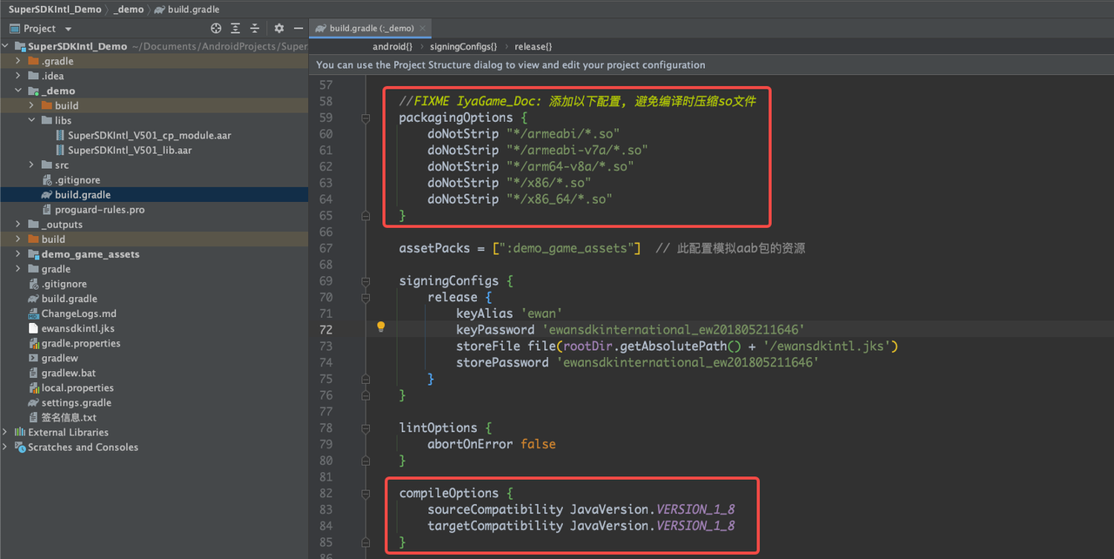Image resolution: width=1114 pixels, height=559 pixels.
Task: Click the gradlew.bat file icon
Action: point(33,373)
